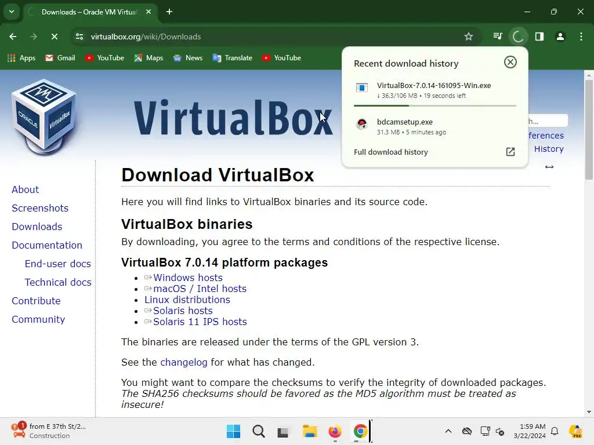Open the traffic Construction widget on taskbar
Screen dimensions: 594x445
click(48, 431)
